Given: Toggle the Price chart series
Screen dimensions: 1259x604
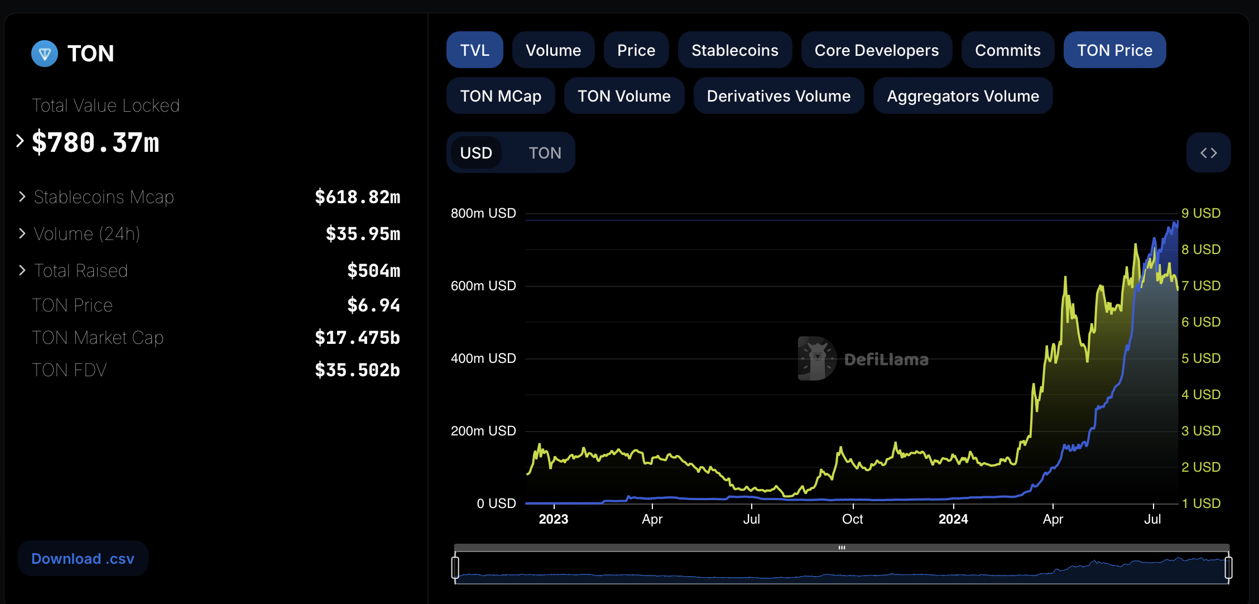Looking at the screenshot, I should (x=636, y=50).
